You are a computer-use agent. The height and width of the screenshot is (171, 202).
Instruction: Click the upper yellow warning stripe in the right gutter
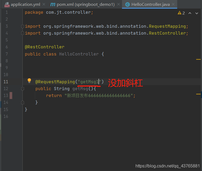click(198, 59)
